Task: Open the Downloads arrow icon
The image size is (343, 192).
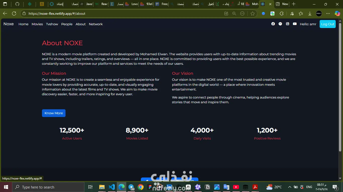Action: 310,13
